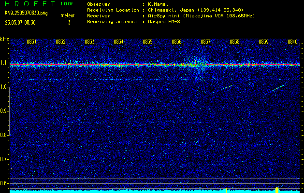Select the file name KN9_2505070830.png
The width and height of the screenshot is (304, 193).
(26, 14)
